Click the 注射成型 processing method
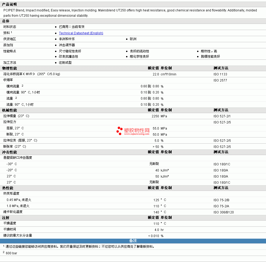Viewport: 266px width, 262px height. pos(65,63)
